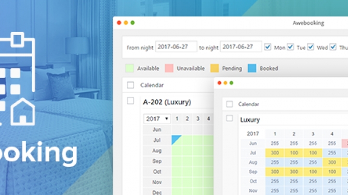
Task: Click the Oct row label in Luxury pricing table
Action: pos(253,181)
